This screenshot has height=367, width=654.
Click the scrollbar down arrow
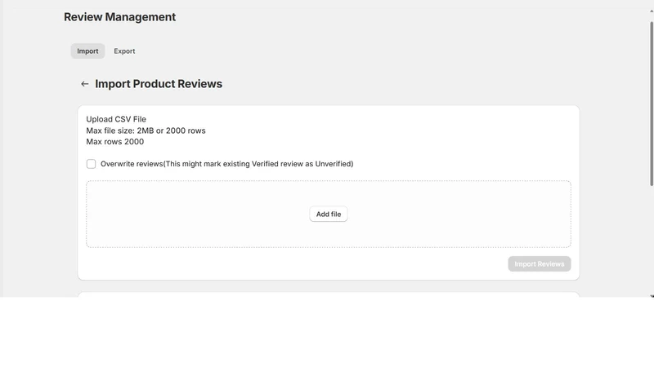[x=652, y=296]
